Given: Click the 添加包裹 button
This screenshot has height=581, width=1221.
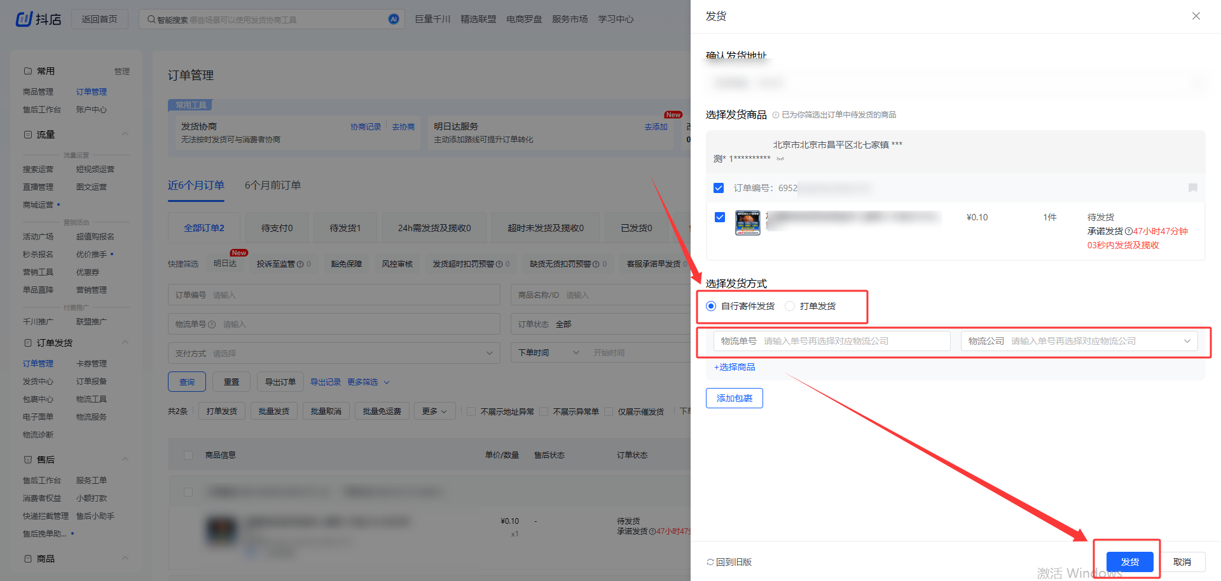Looking at the screenshot, I should 735,398.
